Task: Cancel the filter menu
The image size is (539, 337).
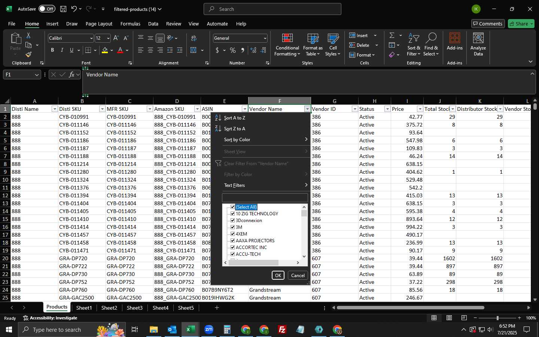Action: pos(298,275)
